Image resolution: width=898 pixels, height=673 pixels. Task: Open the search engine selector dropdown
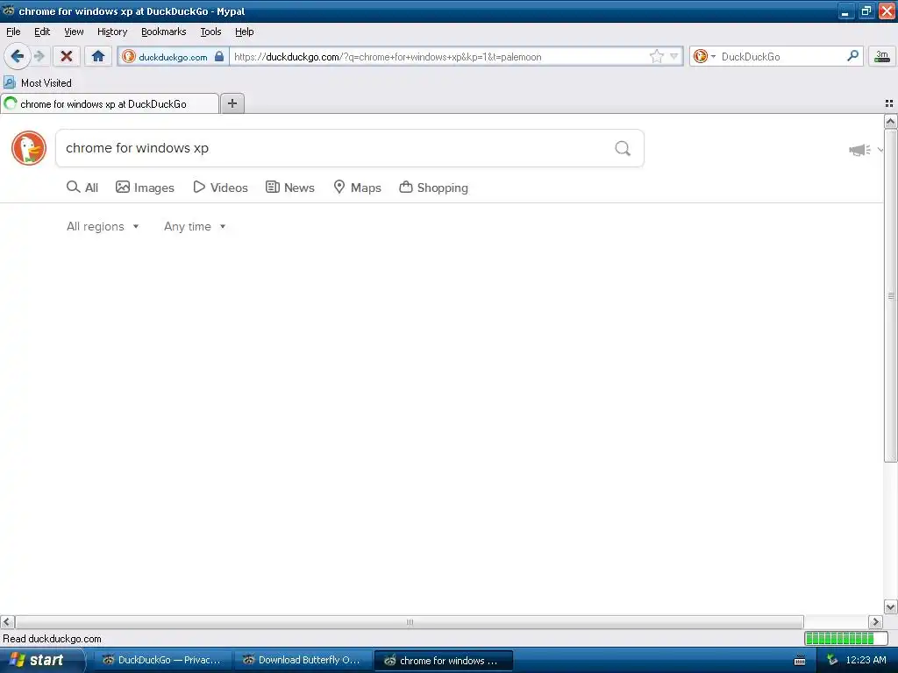(x=704, y=56)
